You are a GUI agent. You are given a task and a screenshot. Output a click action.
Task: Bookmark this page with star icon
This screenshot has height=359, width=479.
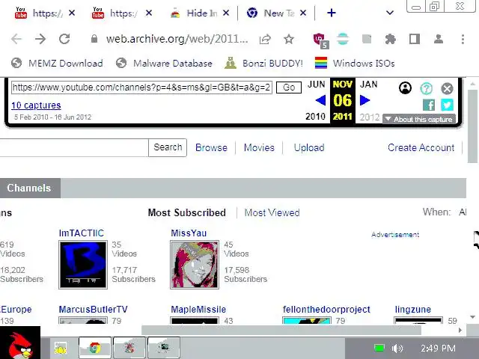(289, 39)
